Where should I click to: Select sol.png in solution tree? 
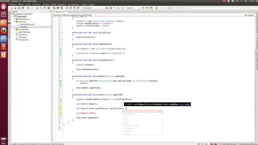click(23, 27)
